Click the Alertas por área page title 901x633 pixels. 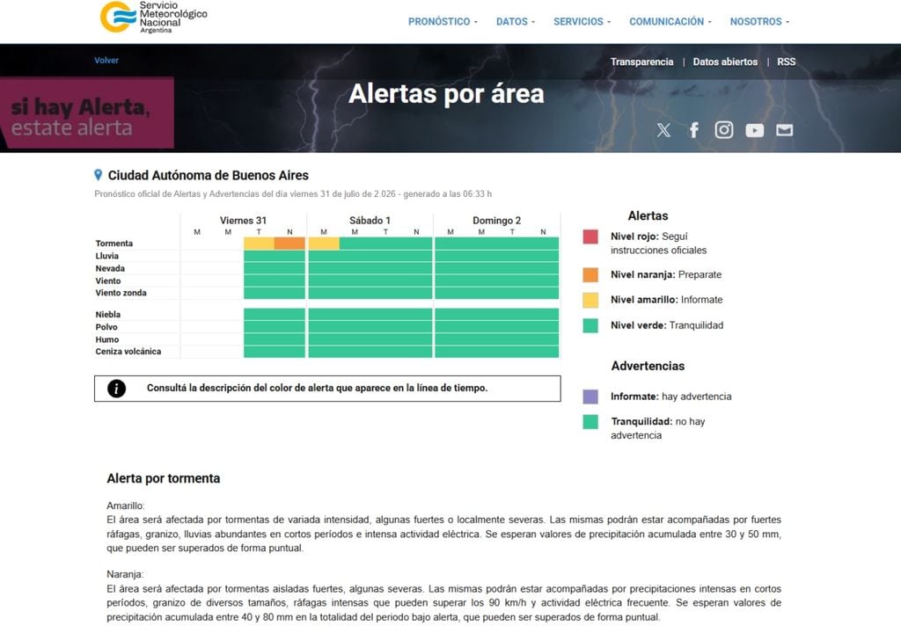click(446, 93)
